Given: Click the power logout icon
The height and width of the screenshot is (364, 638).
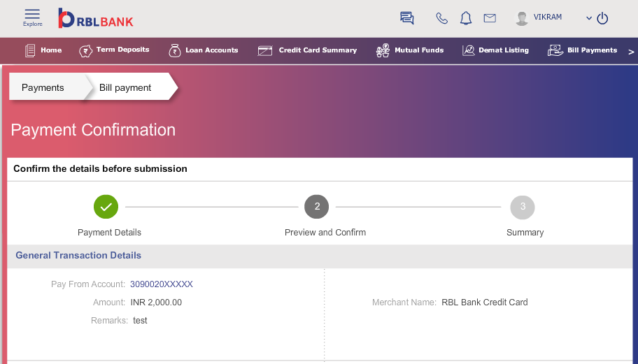Looking at the screenshot, I should tap(602, 18).
